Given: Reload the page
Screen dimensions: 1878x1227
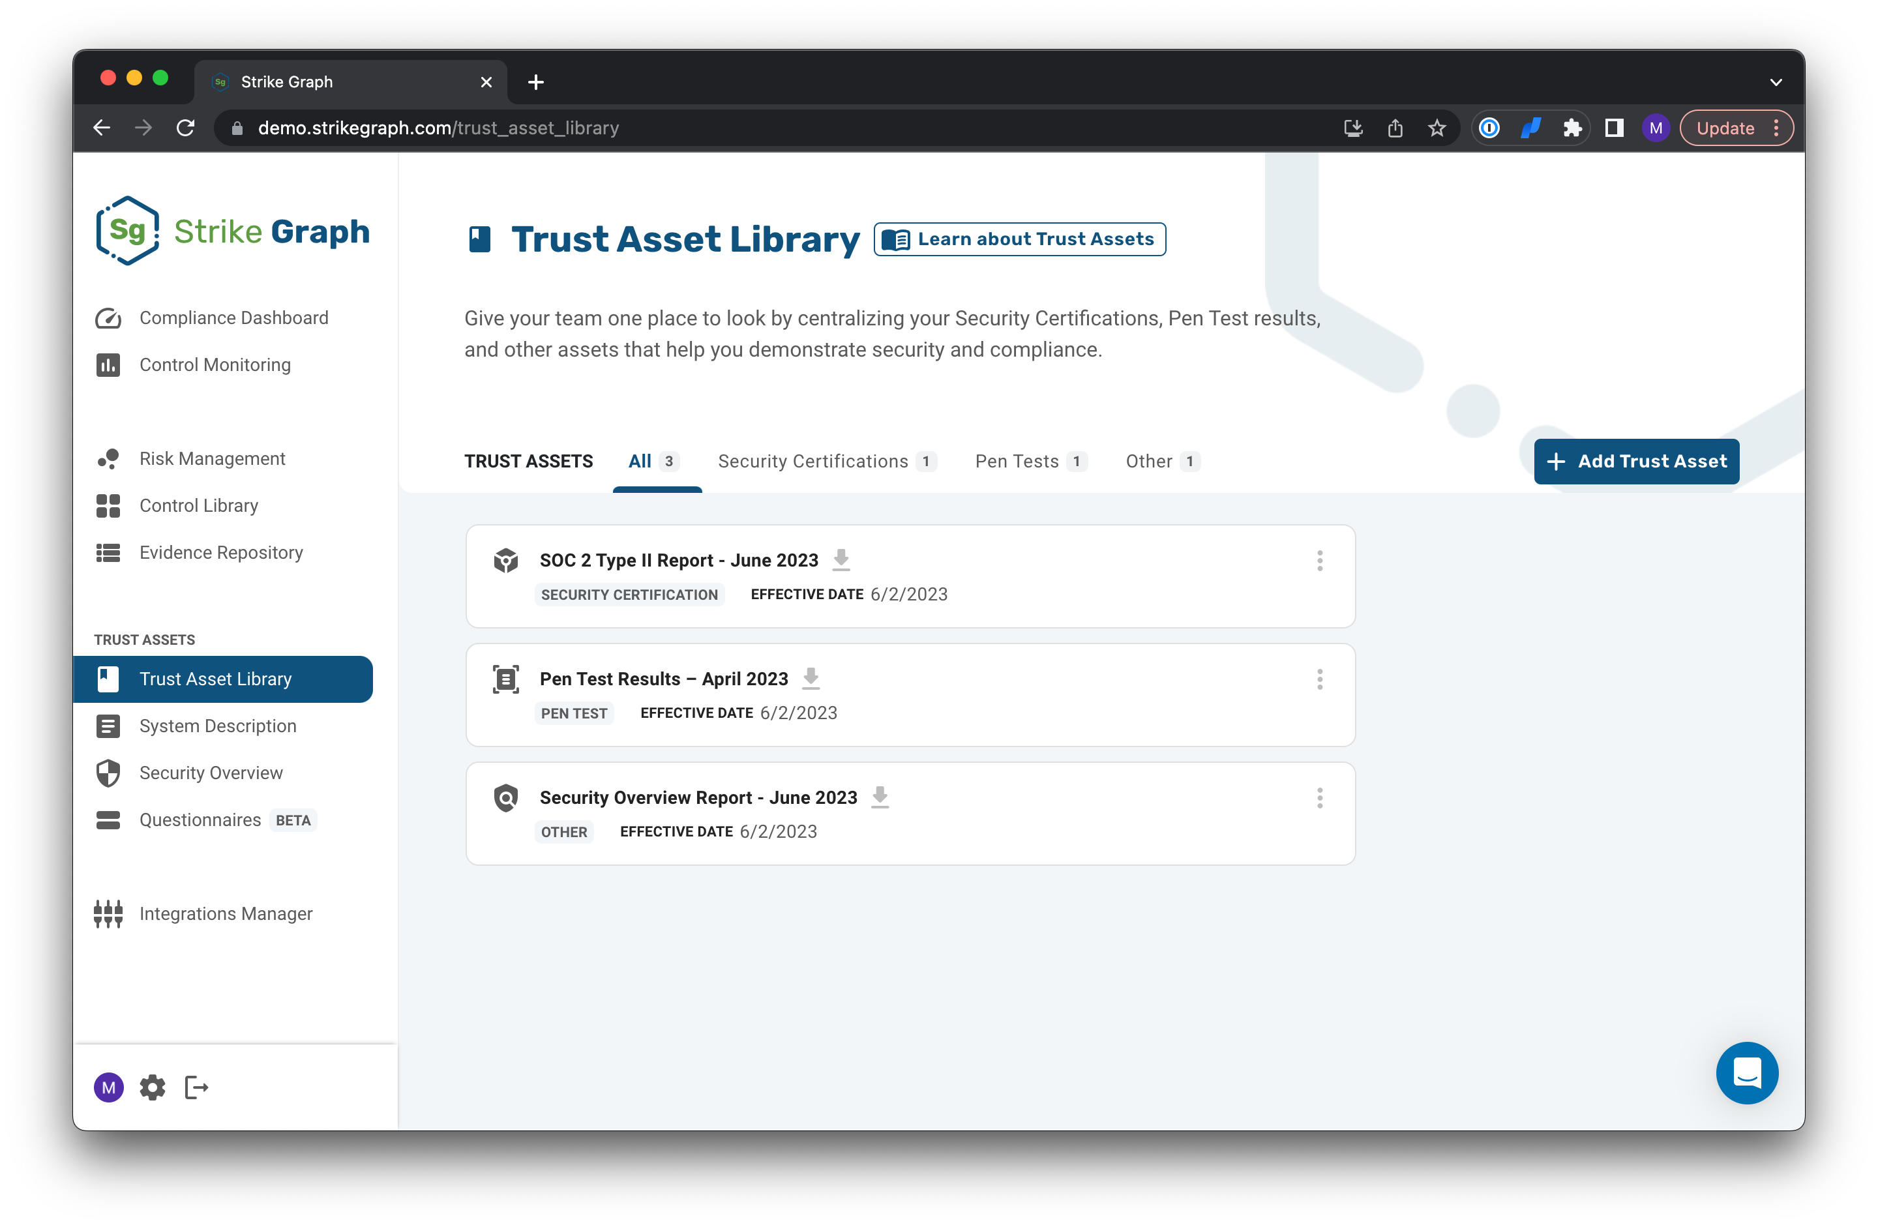Looking at the screenshot, I should 185,128.
